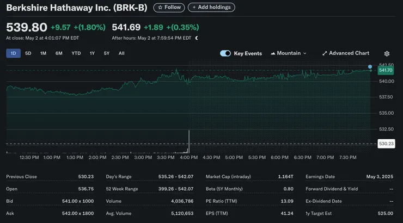Click the Previous Close value 530.23
403x223 pixels.
86,177
